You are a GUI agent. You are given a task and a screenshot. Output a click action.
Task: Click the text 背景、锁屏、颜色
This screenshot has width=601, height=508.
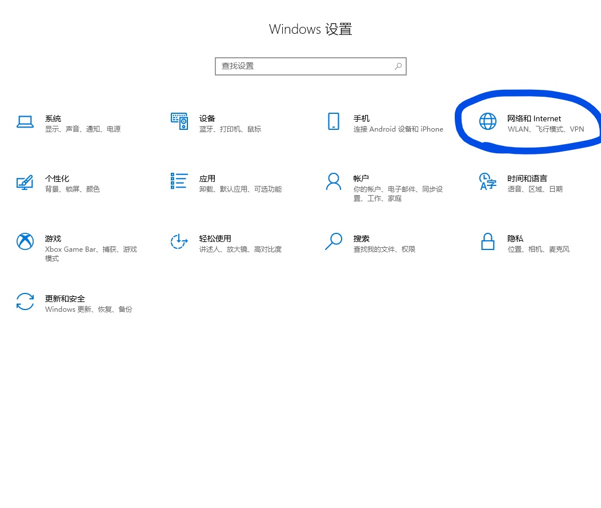[x=73, y=189]
